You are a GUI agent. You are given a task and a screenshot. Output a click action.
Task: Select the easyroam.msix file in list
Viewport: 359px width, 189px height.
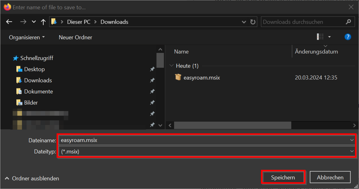(x=202, y=77)
